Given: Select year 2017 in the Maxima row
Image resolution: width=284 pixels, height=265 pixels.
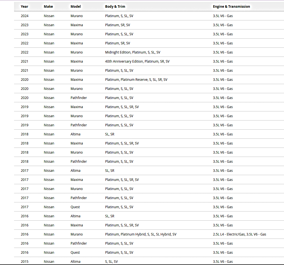Looking at the screenshot, I should [x=25, y=180].
